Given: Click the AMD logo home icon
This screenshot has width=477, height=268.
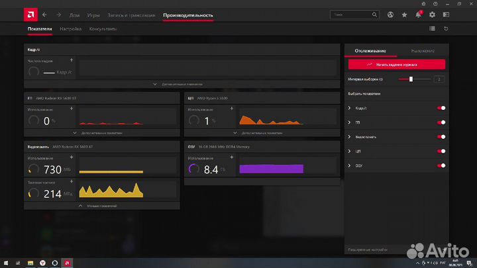Looking at the screenshot, I should [x=29, y=14].
